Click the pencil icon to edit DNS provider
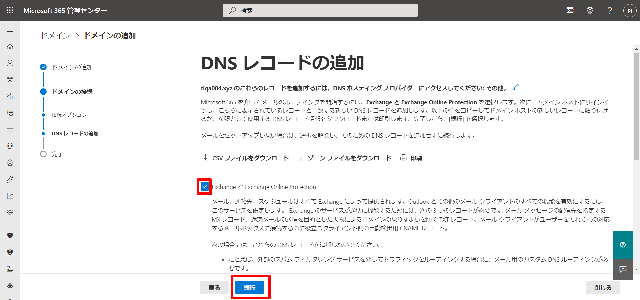Image resolution: width=640 pixels, height=300 pixels. [516, 87]
